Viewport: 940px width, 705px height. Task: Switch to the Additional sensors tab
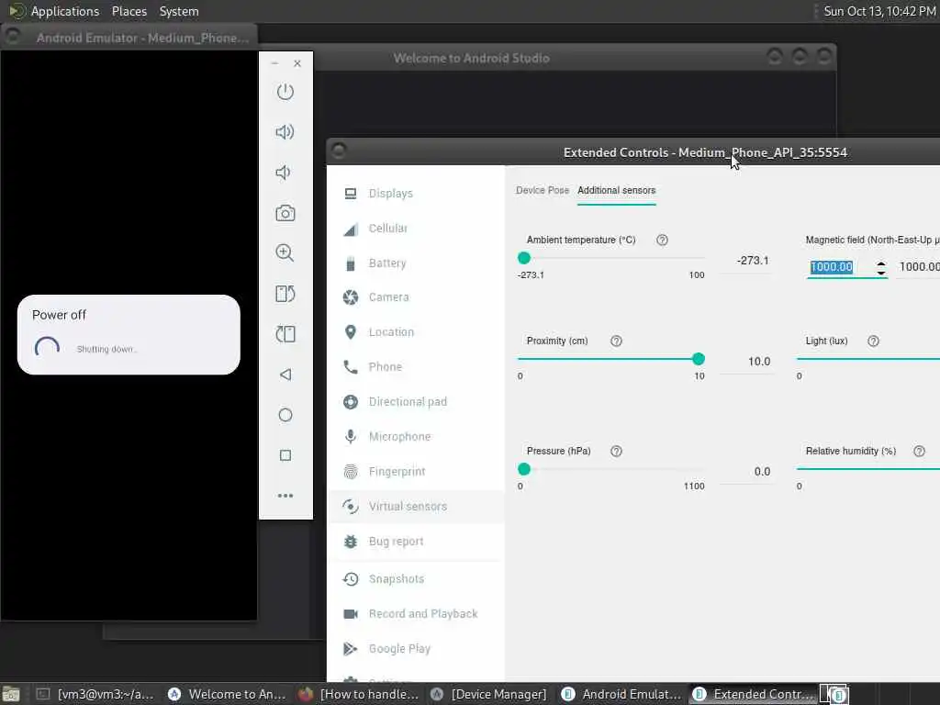(x=616, y=190)
